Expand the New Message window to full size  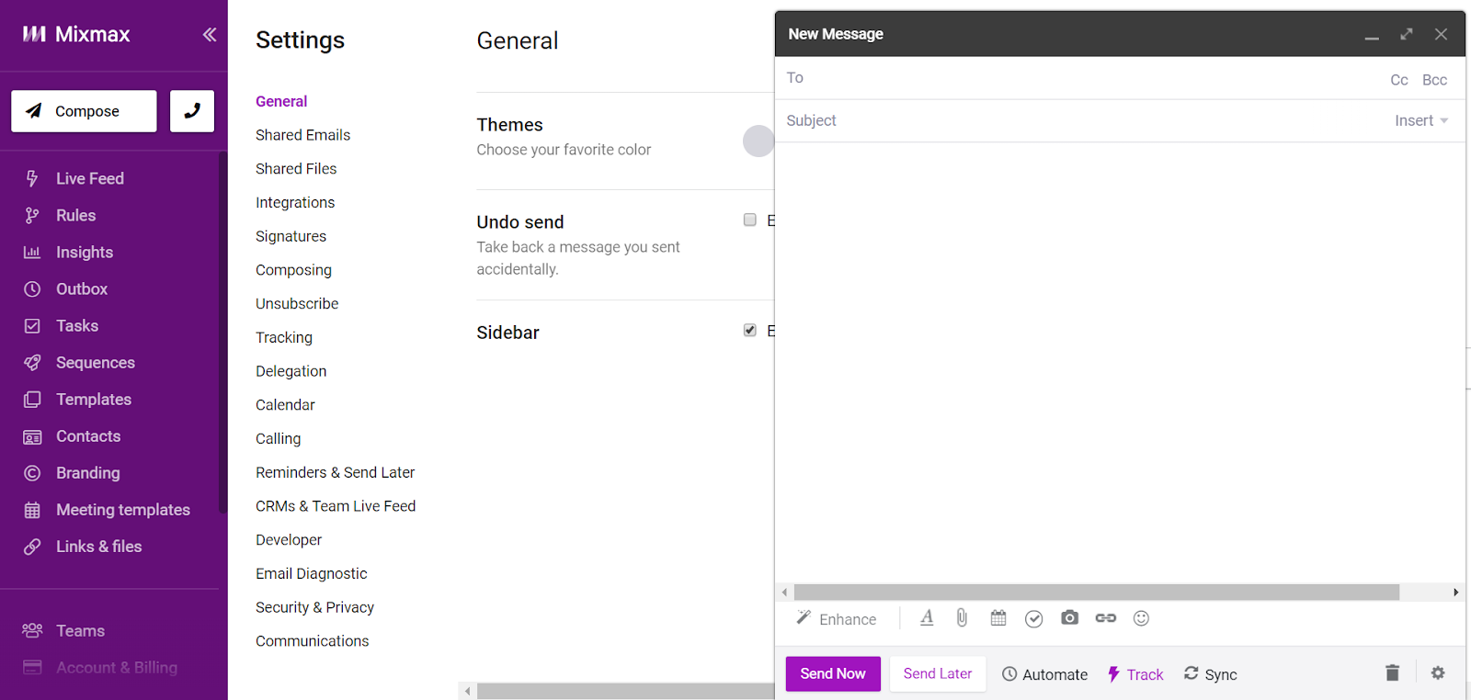pyautogui.click(x=1406, y=34)
